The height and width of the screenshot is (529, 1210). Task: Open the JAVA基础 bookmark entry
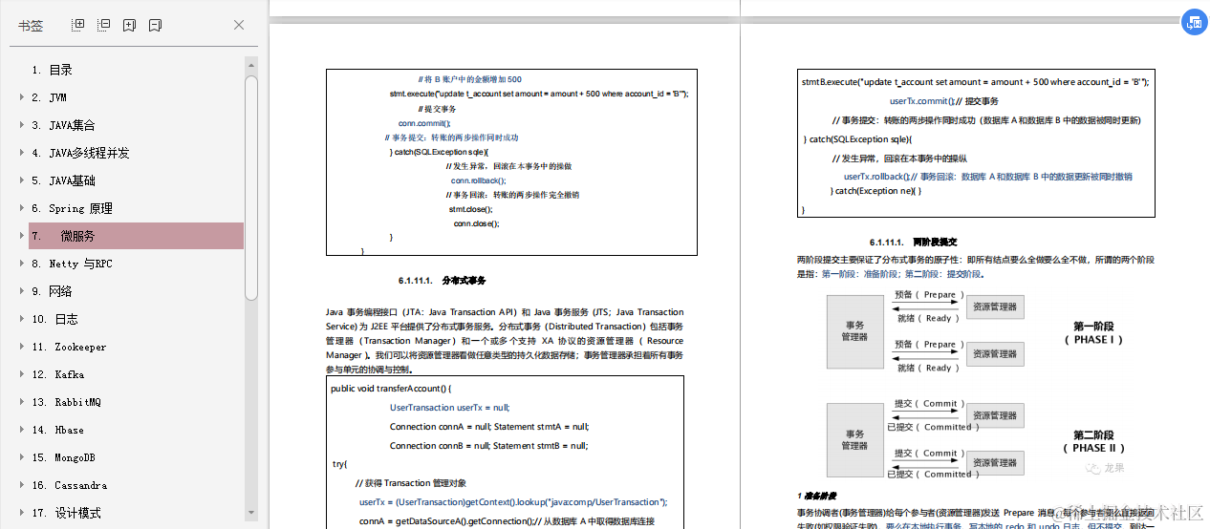(x=63, y=180)
